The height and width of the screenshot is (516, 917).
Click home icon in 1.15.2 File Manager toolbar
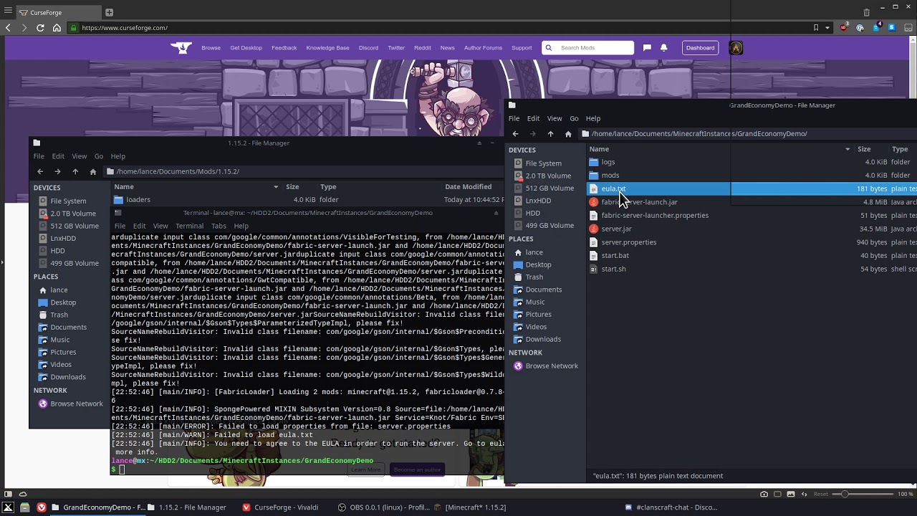point(92,172)
